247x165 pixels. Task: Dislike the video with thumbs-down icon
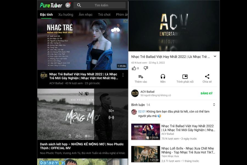click(146, 68)
